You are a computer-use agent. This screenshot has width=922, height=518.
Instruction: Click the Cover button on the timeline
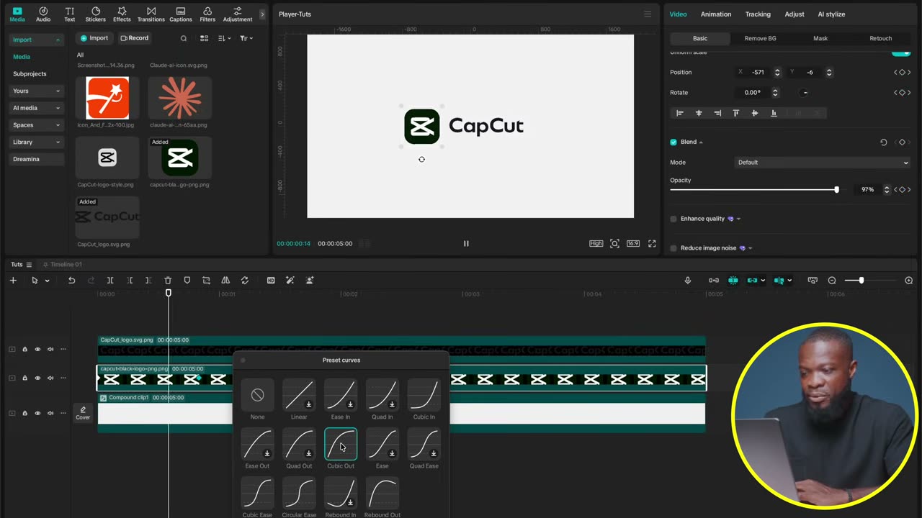pos(83,413)
